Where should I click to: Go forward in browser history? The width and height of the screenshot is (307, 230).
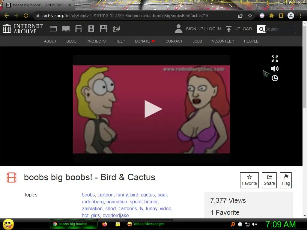(16, 16)
